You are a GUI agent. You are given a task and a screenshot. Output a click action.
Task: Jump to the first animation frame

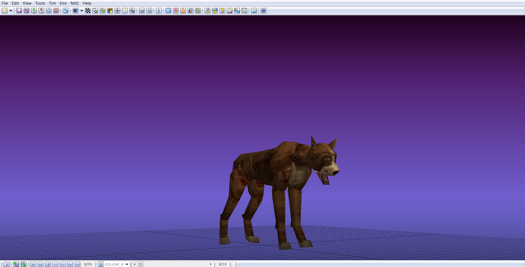coord(70,264)
